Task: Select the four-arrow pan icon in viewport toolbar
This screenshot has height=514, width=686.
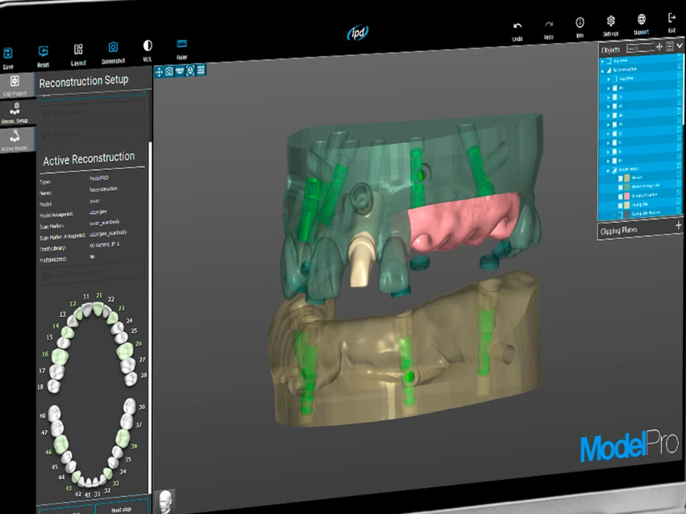Action: coord(159,72)
